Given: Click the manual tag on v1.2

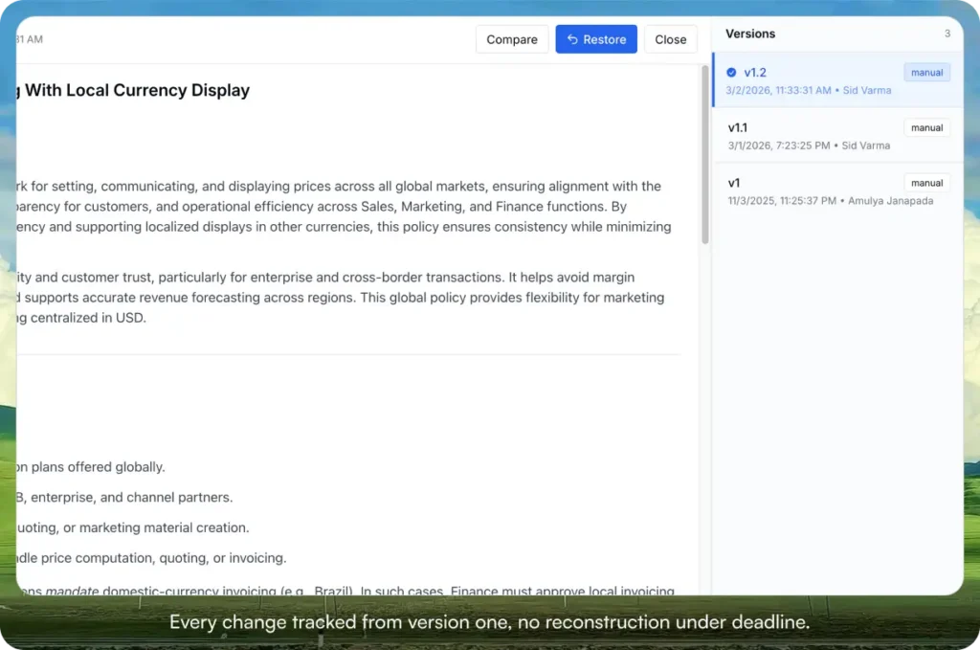Looking at the screenshot, I should (x=926, y=73).
